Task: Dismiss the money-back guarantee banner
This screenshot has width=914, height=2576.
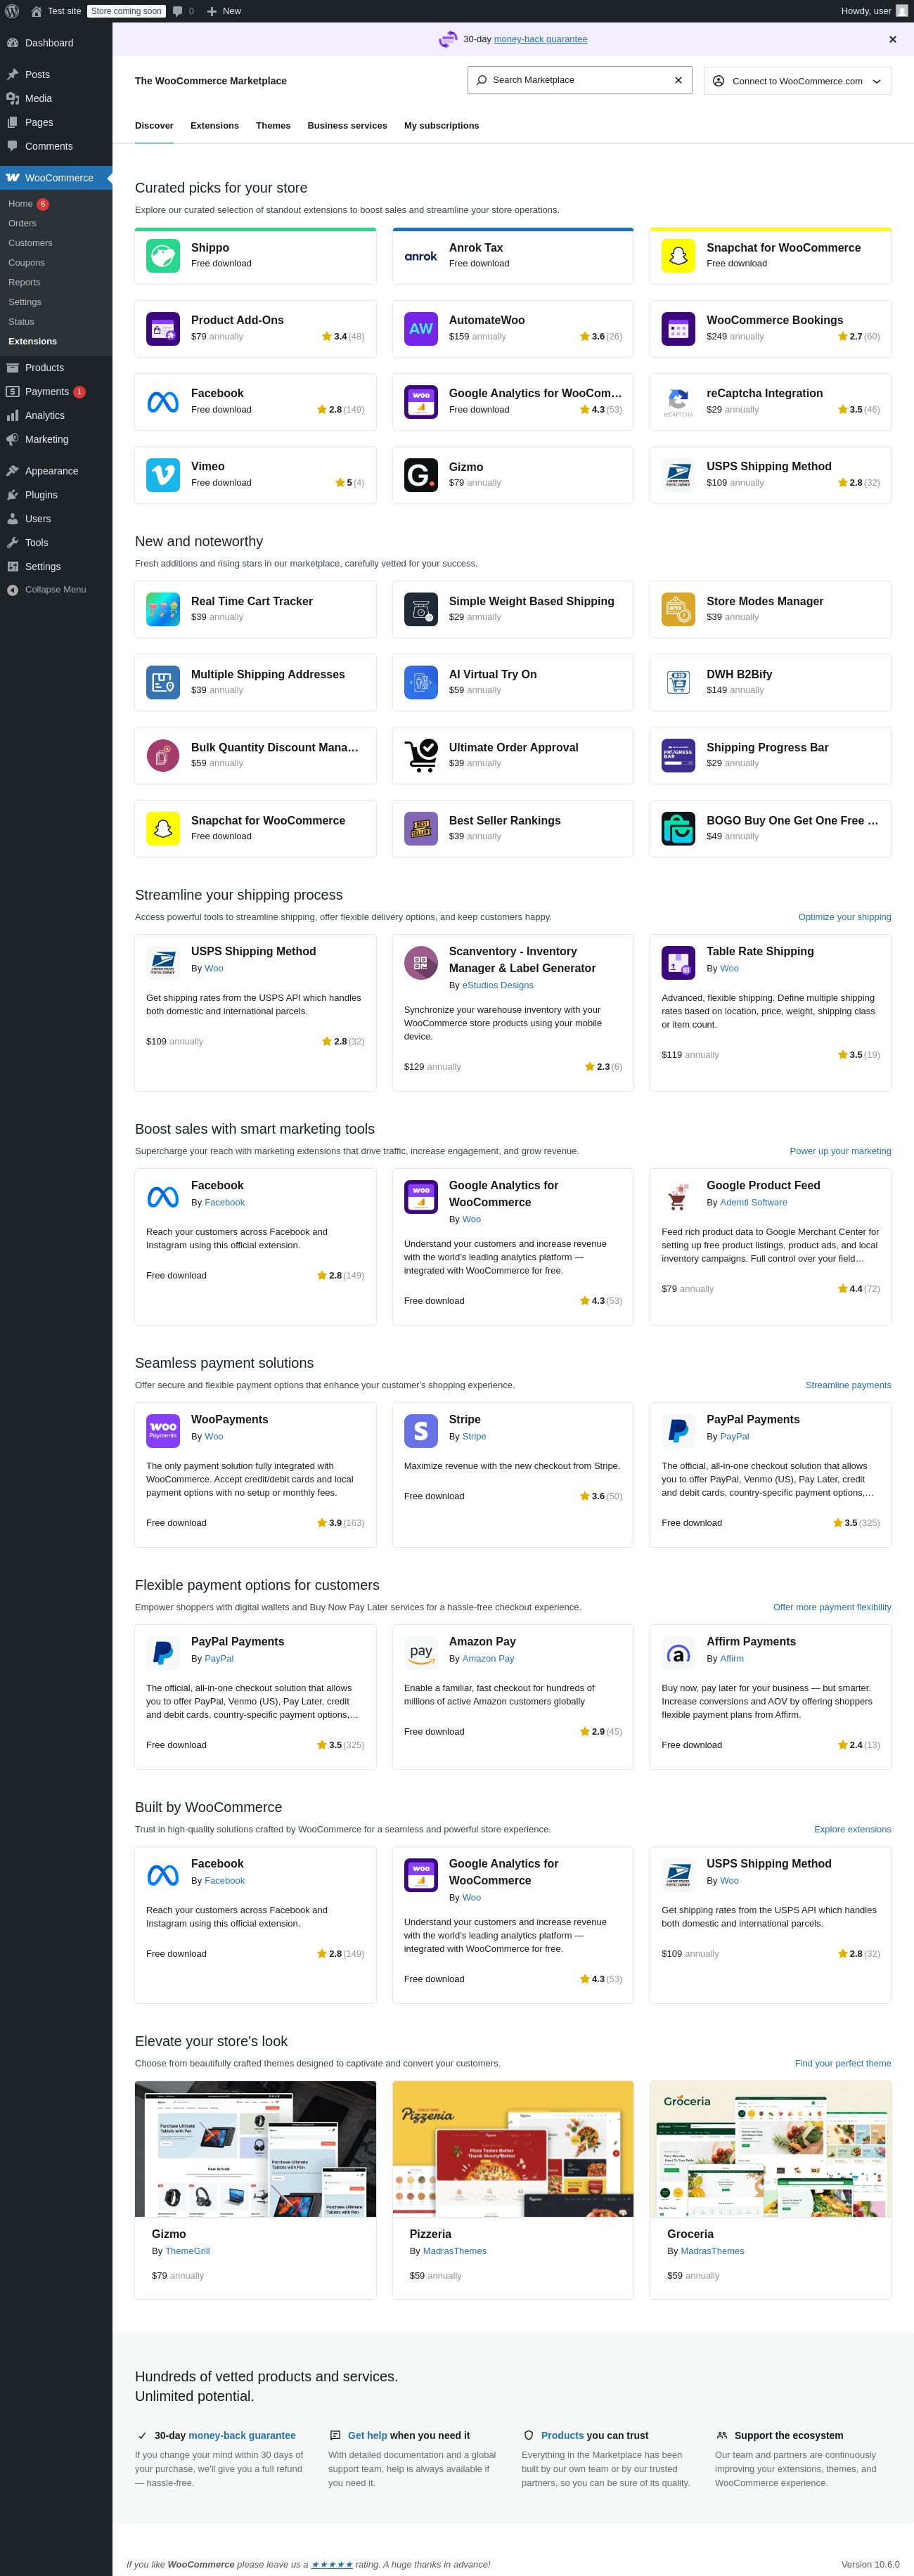Action: (892, 40)
